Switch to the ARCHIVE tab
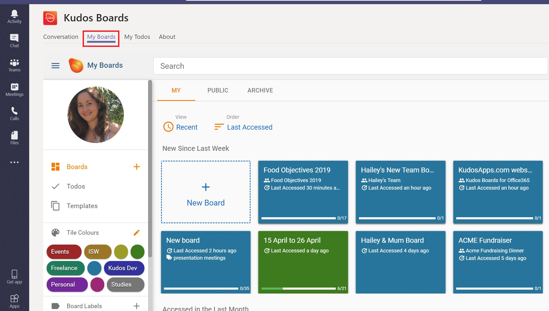The height and width of the screenshot is (311, 549). point(260,90)
